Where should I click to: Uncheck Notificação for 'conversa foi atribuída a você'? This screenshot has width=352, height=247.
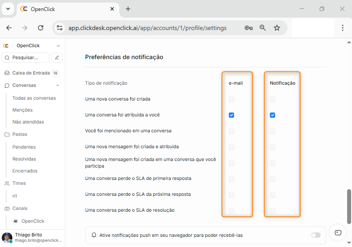(x=273, y=115)
